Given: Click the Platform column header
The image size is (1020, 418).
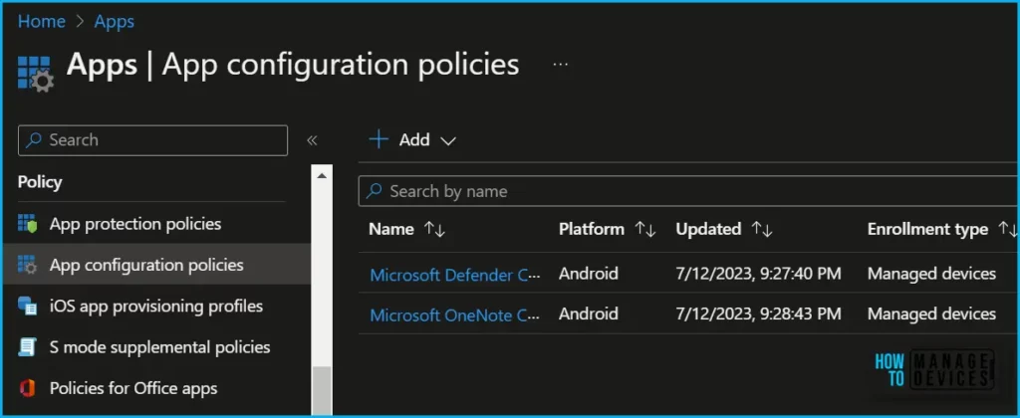Looking at the screenshot, I should click(592, 229).
